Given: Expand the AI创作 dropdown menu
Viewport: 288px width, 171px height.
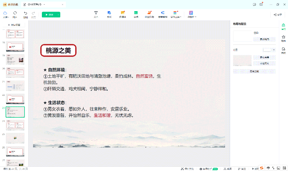Looking at the screenshot, I should (192, 14).
